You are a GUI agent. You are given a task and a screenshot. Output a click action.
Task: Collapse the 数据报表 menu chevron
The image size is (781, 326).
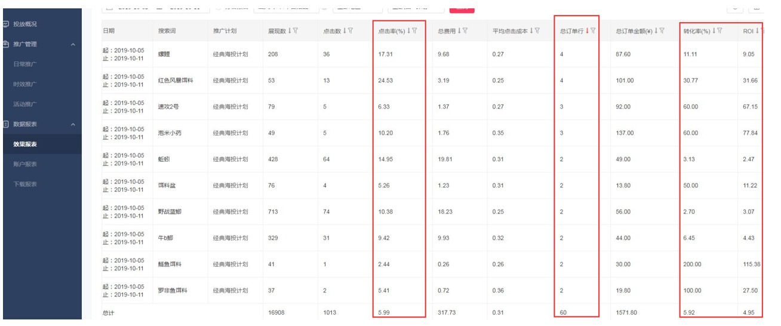[73, 125]
